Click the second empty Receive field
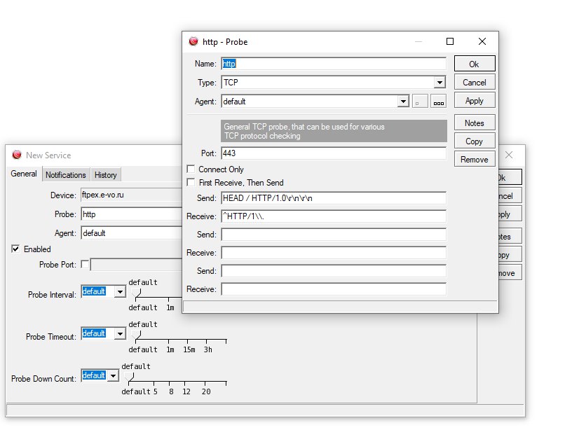565x430 pixels. (334, 253)
